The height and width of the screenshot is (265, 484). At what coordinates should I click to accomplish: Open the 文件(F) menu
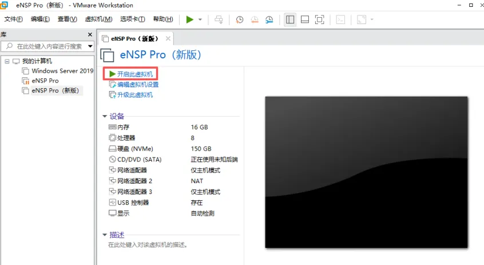tap(14, 19)
